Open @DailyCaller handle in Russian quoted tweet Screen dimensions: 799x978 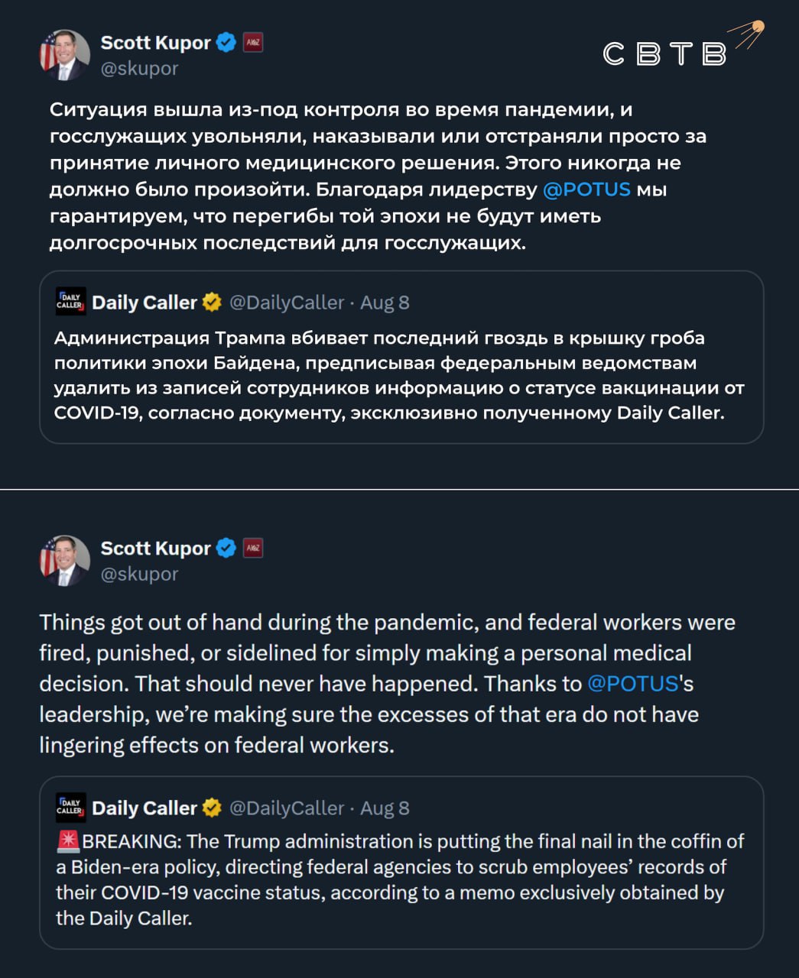(x=287, y=303)
